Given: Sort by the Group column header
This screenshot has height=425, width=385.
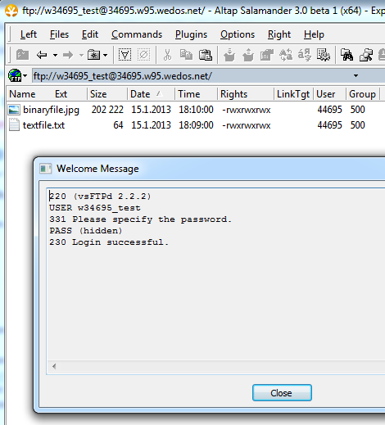Looking at the screenshot, I should click(x=363, y=94).
